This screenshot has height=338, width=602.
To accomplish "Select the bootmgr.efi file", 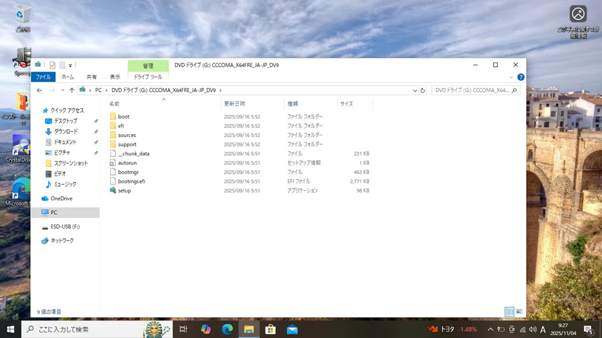I will point(131,181).
